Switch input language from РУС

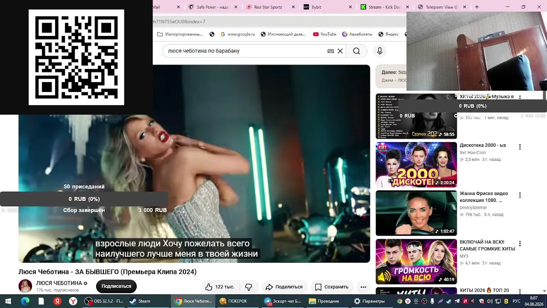point(517,301)
